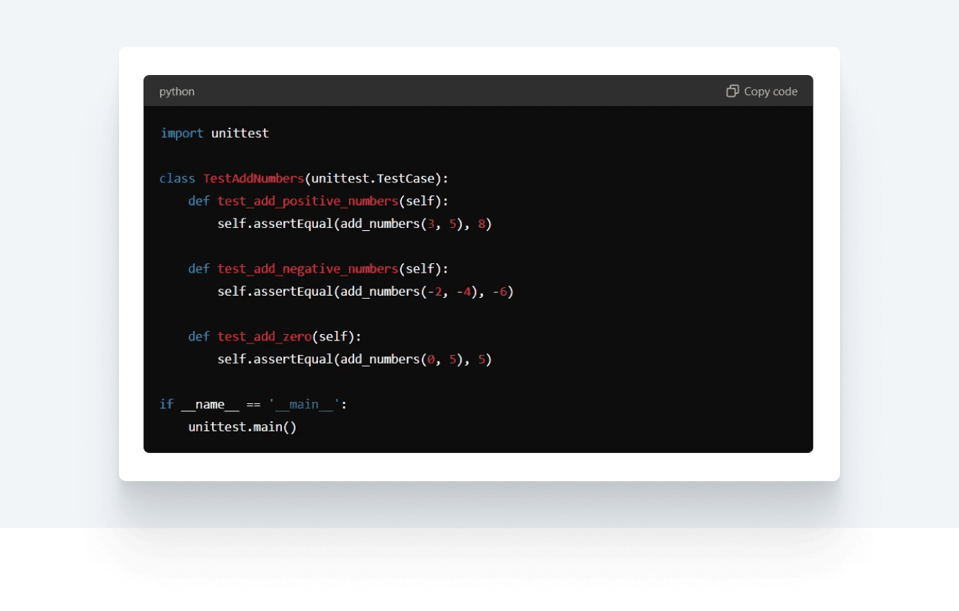This screenshot has width=959, height=611.
Task: Select the __main__ string literal
Action: tap(306, 404)
